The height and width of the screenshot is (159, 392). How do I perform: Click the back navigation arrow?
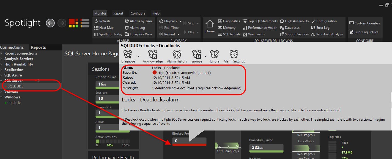(50, 23)
